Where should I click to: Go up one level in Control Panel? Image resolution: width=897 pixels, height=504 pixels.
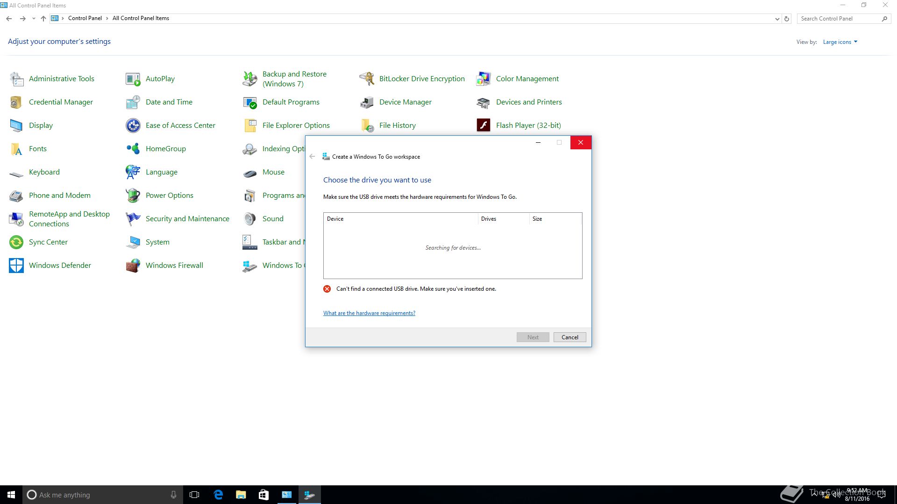[43, 19]
